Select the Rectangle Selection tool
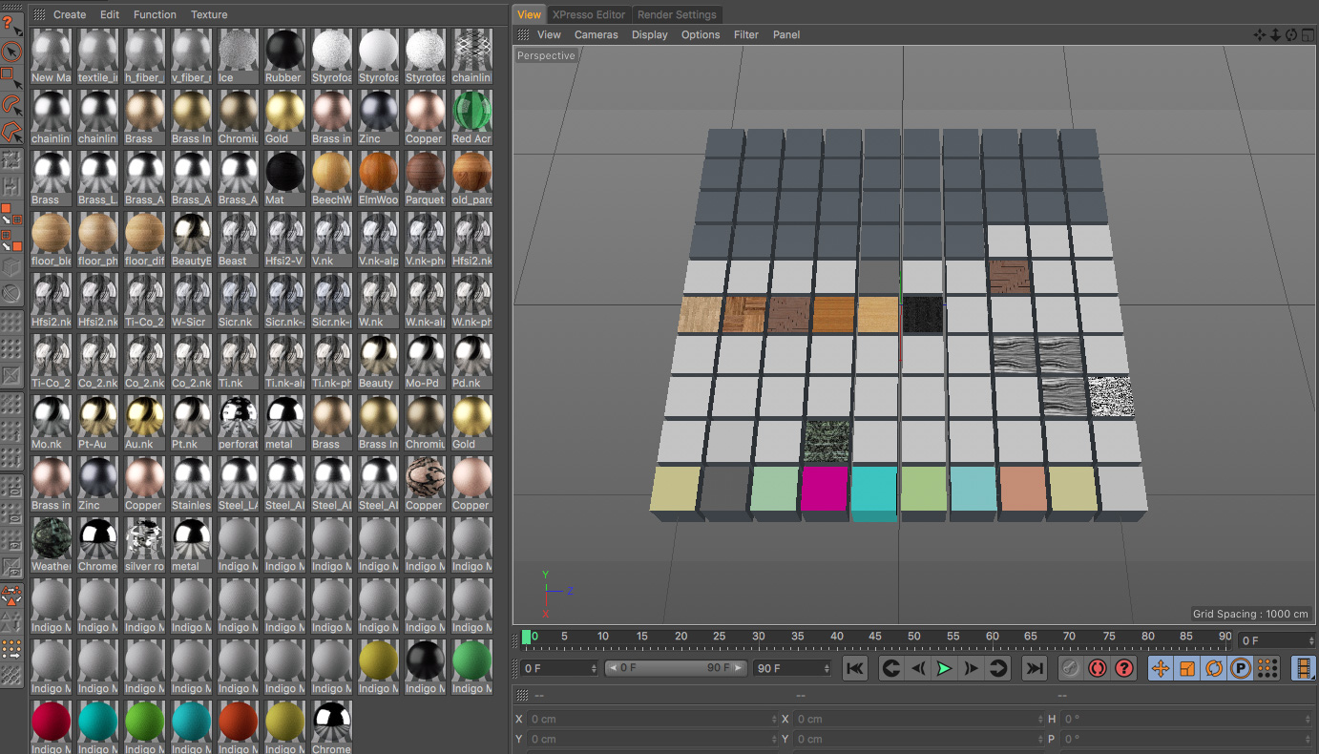1319x754 pixels. point(10,76)
